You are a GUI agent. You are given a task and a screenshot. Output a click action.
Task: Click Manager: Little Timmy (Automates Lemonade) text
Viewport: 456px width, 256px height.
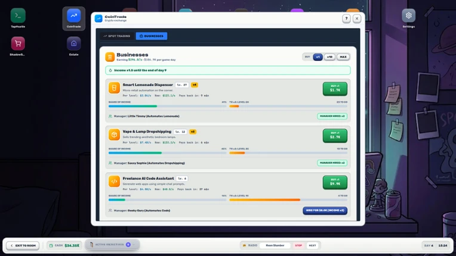click(x=147, y=116)
